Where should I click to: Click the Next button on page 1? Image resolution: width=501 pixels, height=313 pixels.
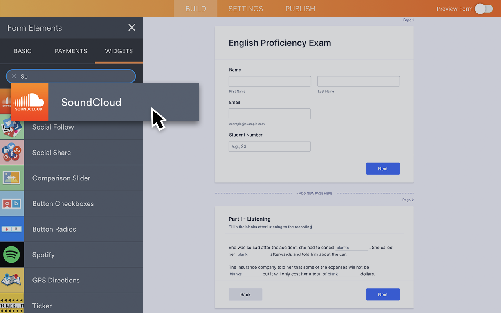(383, 169)
